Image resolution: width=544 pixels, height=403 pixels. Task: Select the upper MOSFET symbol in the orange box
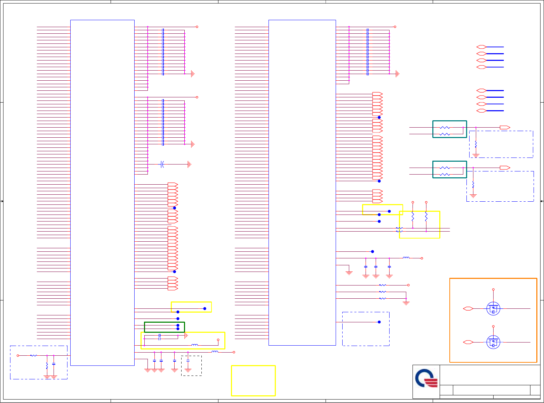click(x=493, y=308)
